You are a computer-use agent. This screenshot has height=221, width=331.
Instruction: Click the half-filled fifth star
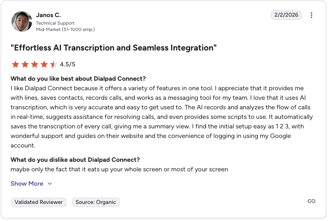pyautogui.click(x=53, y=64)
